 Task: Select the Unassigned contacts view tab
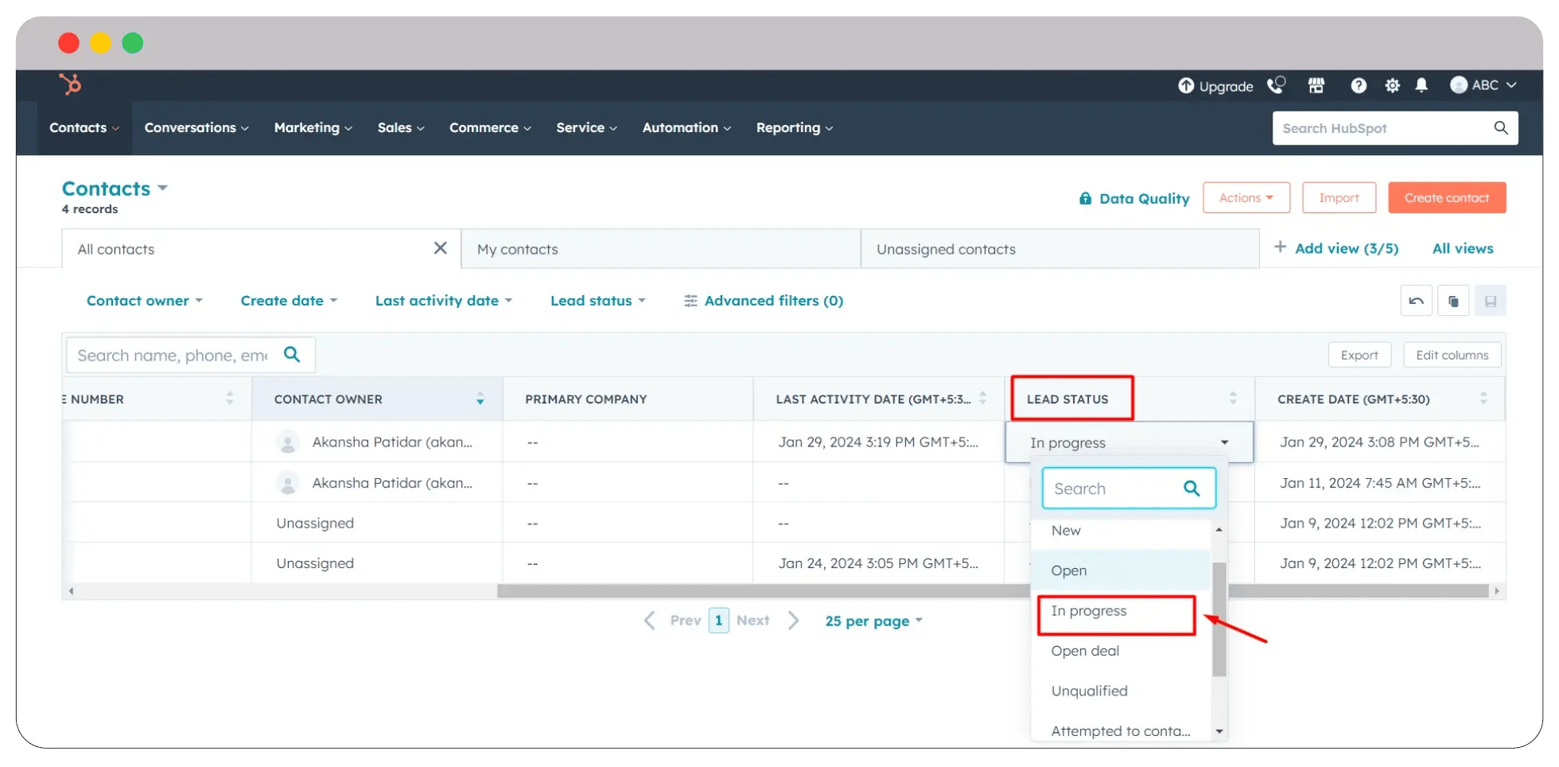tap(946, 248)
